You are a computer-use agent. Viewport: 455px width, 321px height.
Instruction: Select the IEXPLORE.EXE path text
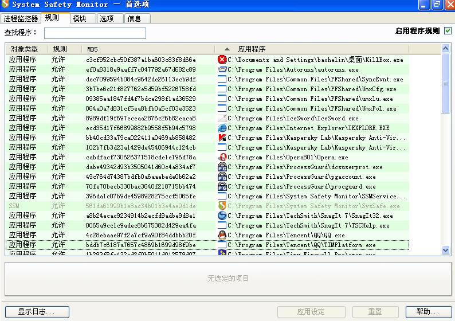click(308, 128)
